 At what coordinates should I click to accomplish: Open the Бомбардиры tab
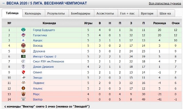pos(81,13)
